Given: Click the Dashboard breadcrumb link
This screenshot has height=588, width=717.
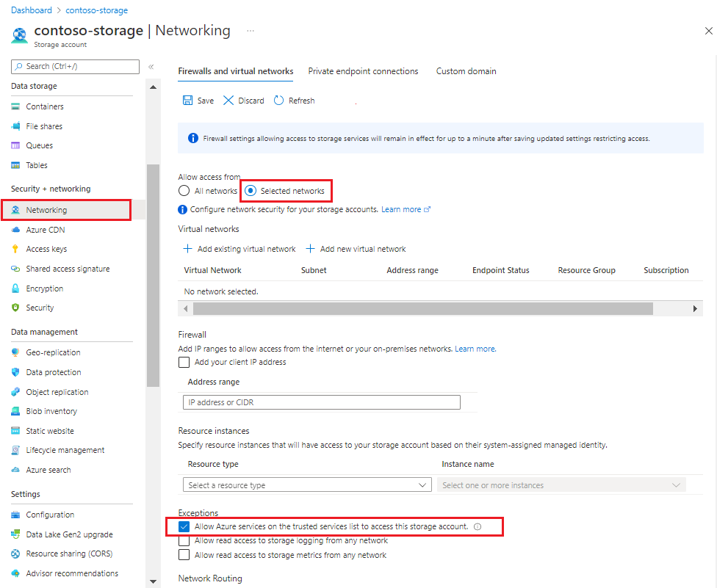Looking at the screenshot, I should [x=32, y=10].
